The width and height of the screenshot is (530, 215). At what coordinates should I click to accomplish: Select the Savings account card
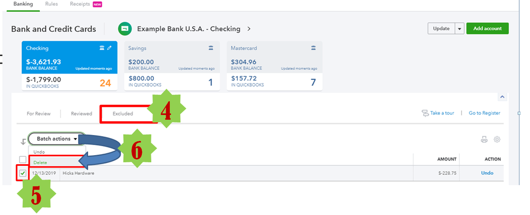pos(172,66)
